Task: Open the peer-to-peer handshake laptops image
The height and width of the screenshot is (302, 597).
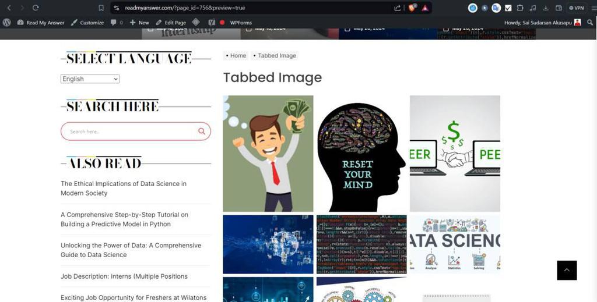Action: 455,154
